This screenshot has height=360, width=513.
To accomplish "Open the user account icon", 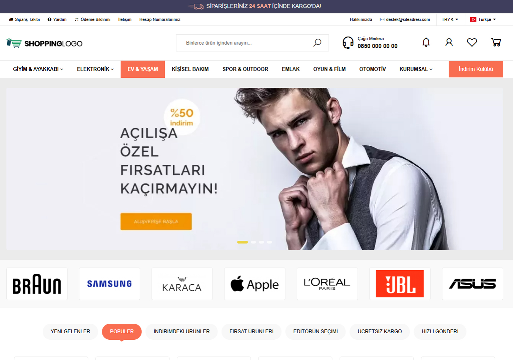I will click(449, 42).
